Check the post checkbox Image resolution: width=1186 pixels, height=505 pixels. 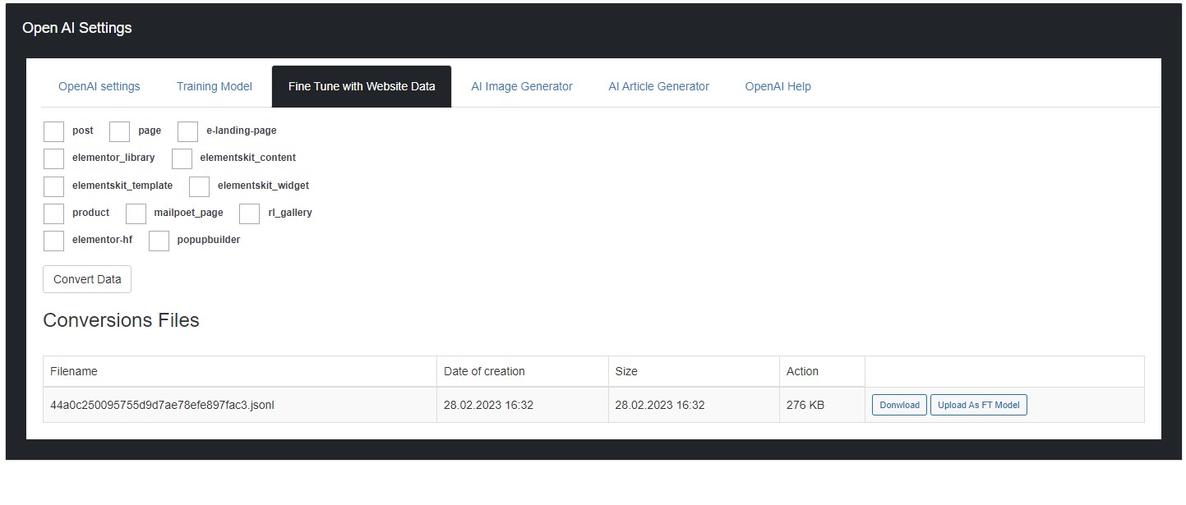pyautogui.click(x=53, y=131)
